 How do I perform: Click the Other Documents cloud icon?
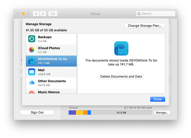[32, 83]
